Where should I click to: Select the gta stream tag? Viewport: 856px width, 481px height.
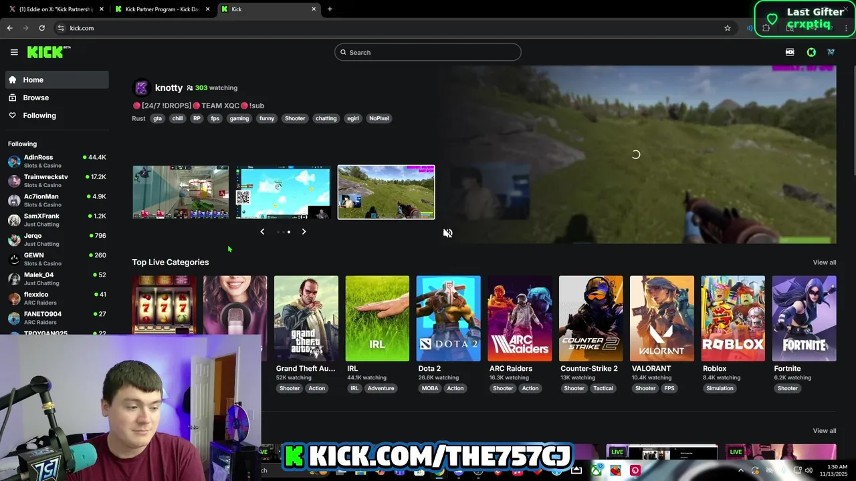click(157, 118)
